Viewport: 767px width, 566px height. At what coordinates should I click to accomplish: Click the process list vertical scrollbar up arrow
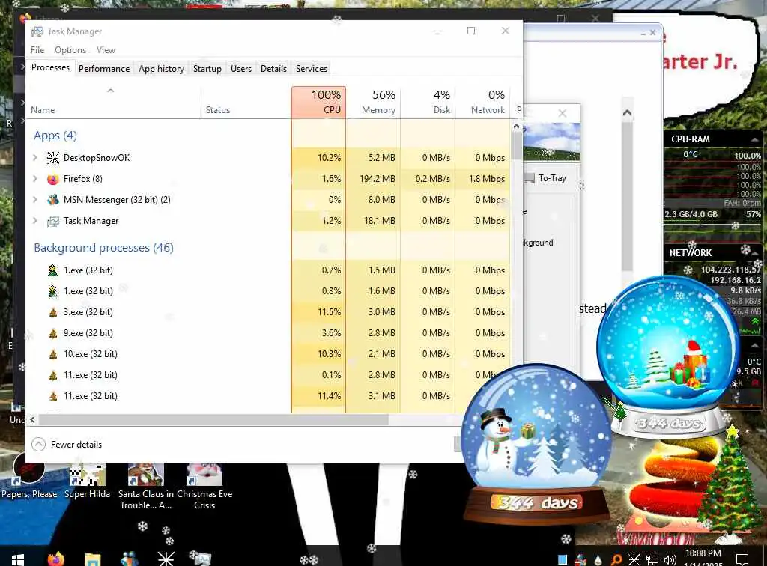(x=516, y=126)
